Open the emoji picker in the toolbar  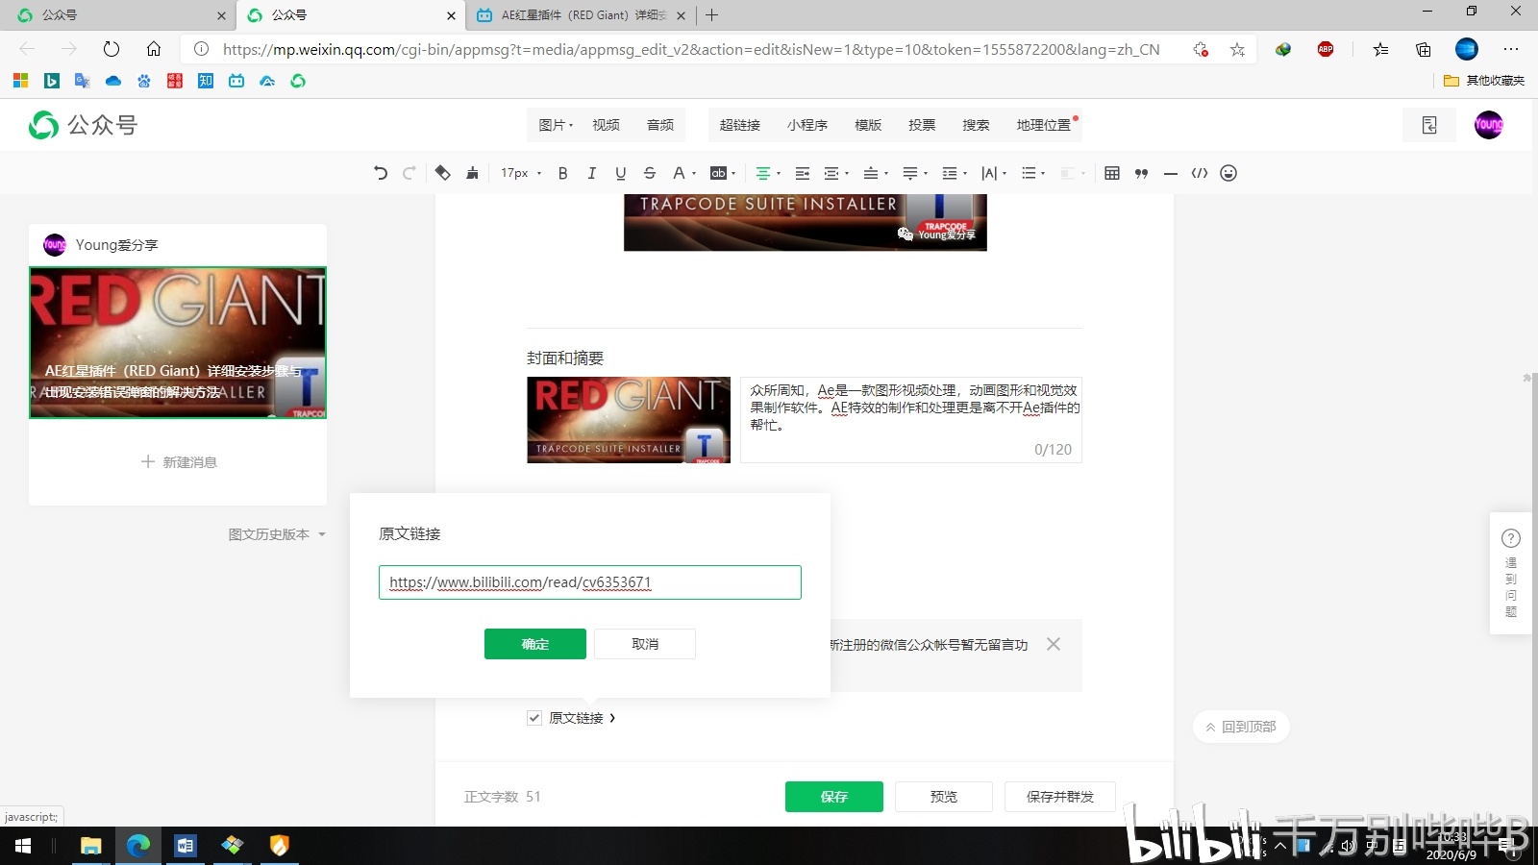(1228, 173)
